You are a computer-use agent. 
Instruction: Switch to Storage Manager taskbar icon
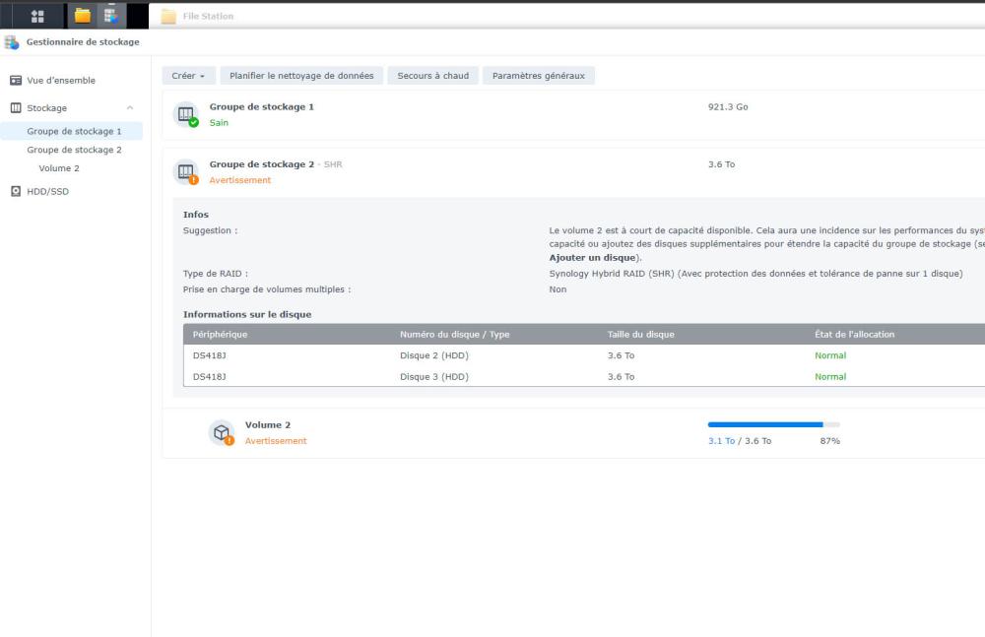(x=110, y=16)
